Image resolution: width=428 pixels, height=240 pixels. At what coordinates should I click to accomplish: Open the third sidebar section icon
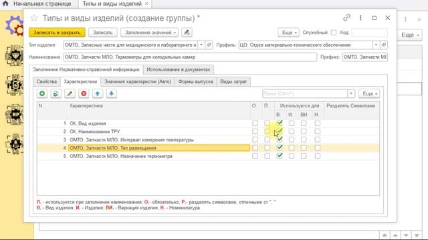click(x=15, y=85)
